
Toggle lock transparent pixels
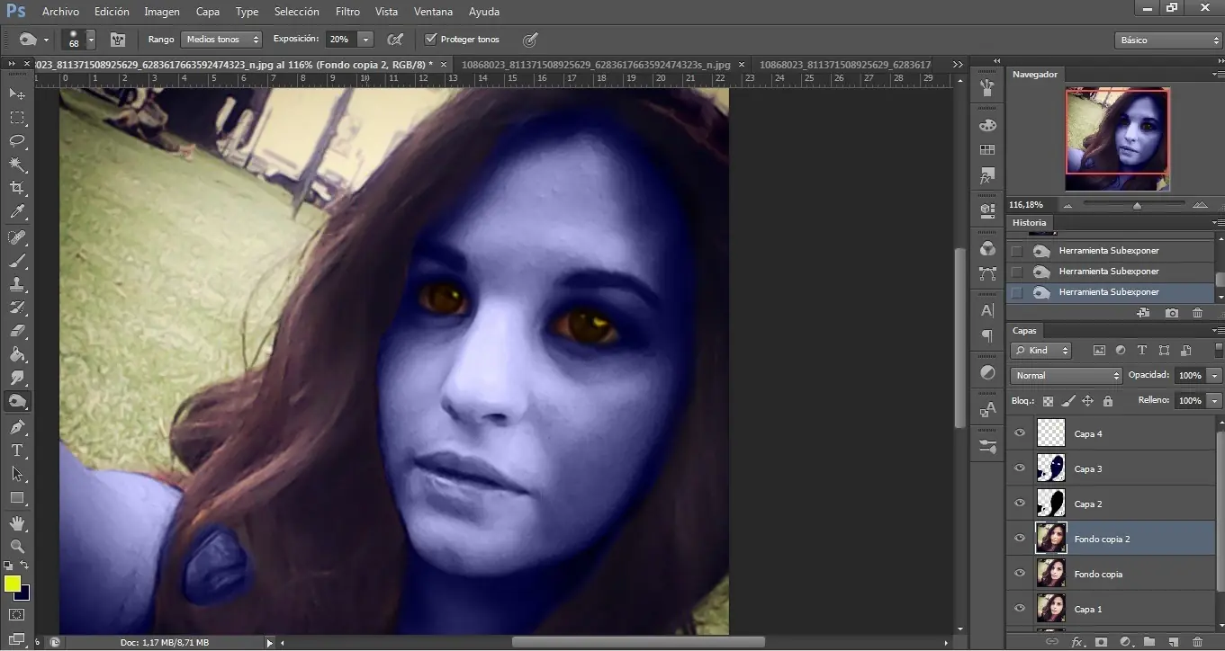click(1048, 401)
